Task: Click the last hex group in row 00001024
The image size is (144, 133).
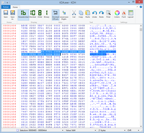Action: point(82,28)
